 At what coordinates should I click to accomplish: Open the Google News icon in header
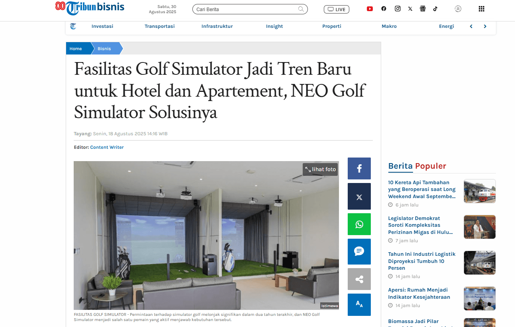click(x=423, y=9)
